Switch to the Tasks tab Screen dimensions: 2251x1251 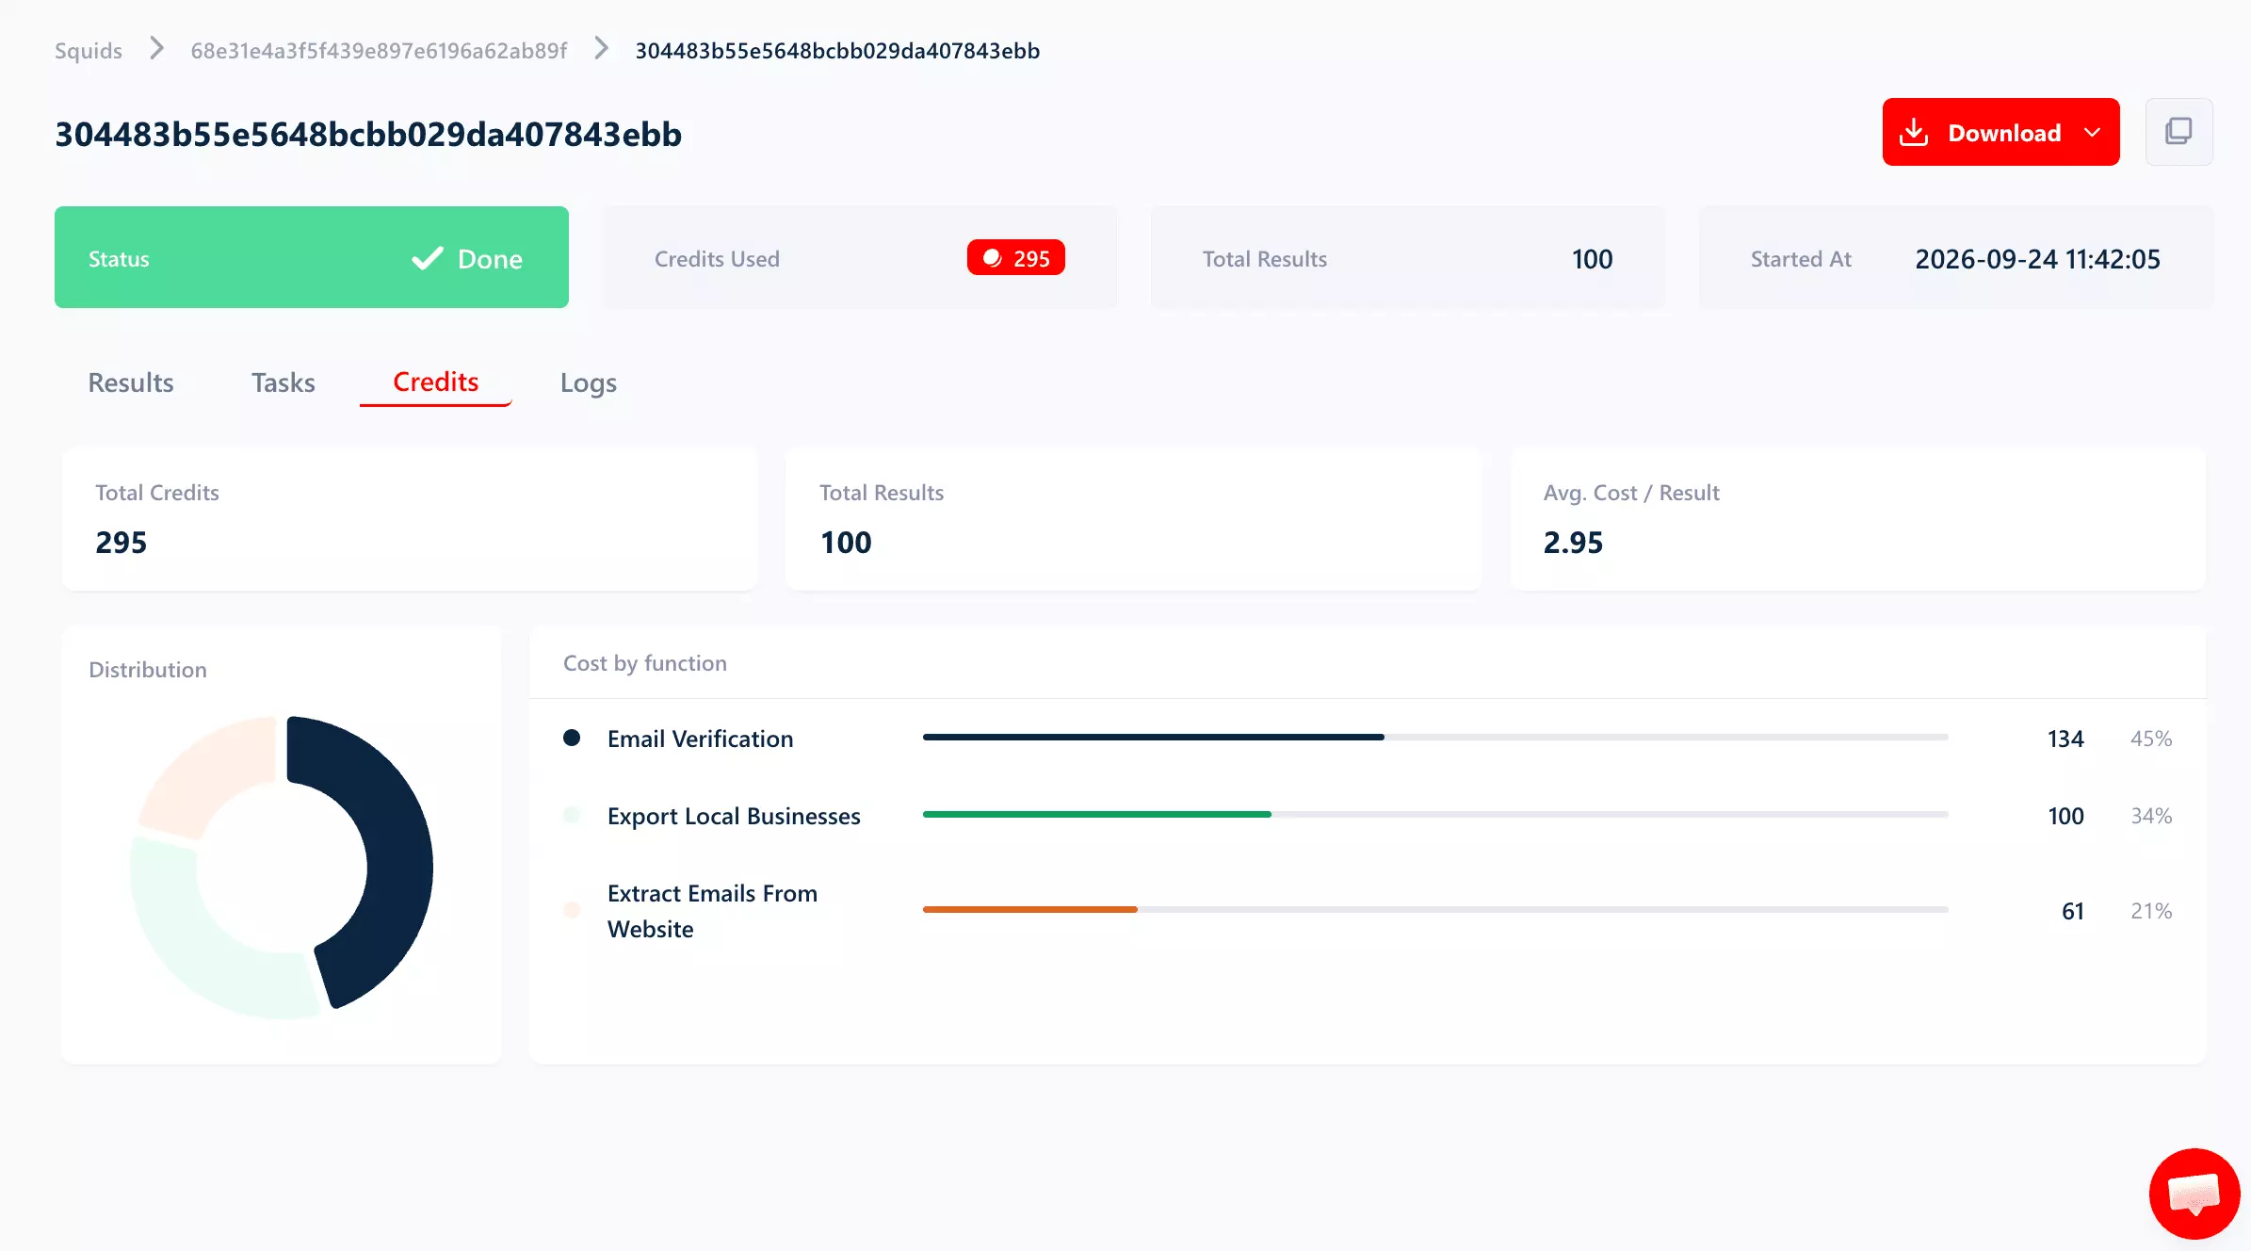point(283,382)
